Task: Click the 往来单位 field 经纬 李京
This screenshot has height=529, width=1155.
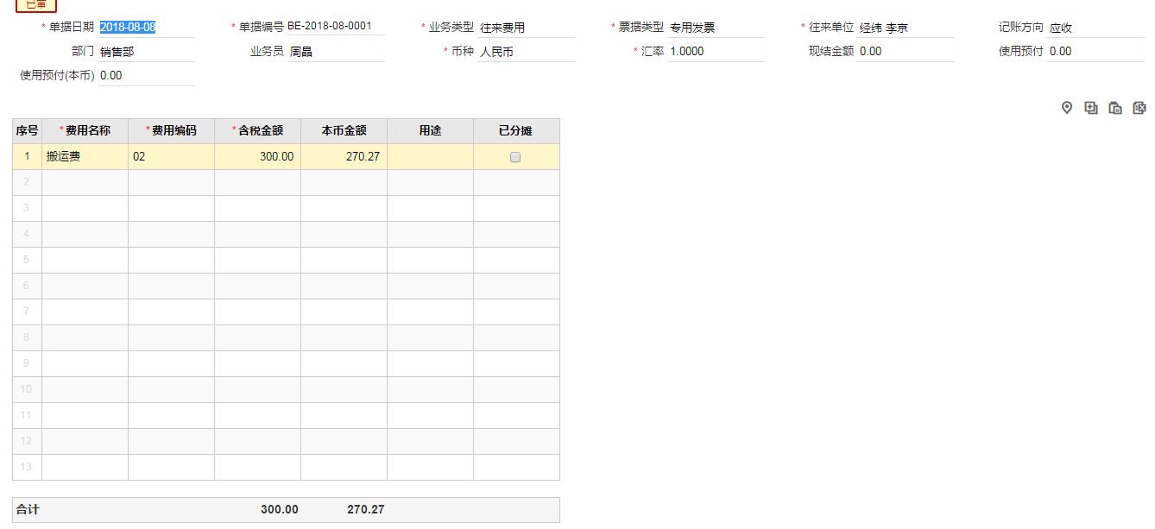Action: coord(905,28)
